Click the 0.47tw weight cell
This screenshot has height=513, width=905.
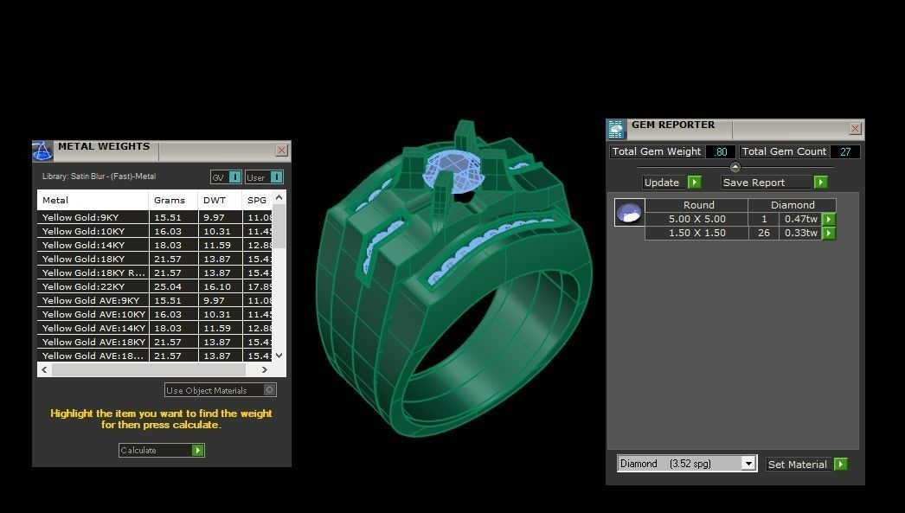tap(800, 219)
